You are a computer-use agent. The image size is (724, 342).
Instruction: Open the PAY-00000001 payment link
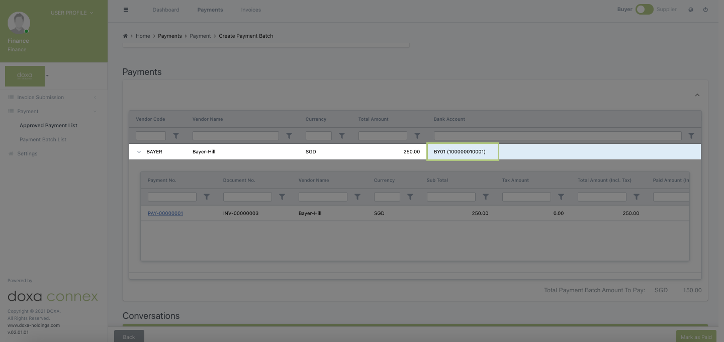tap(165, 213)
